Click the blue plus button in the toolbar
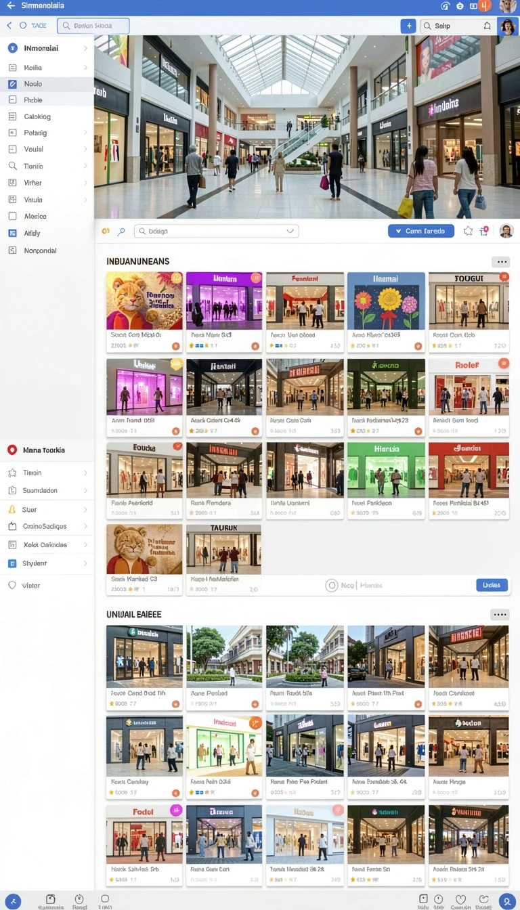Viewport: 520px width, 910px height. tap(408, 26)
